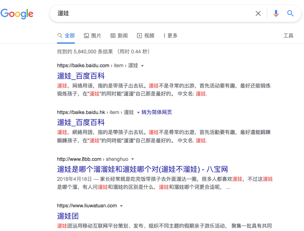The height and width of the screenshot is (231, 304).
Task: Switch to the 新闻 tab
Action: coord(119,36)
